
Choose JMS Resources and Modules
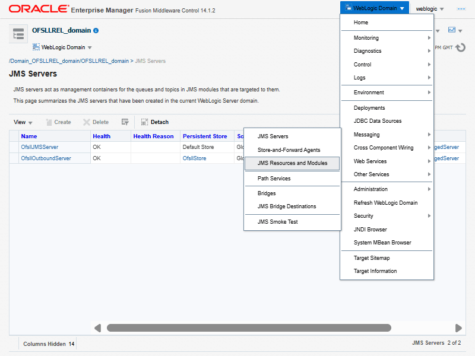point(292,163)
